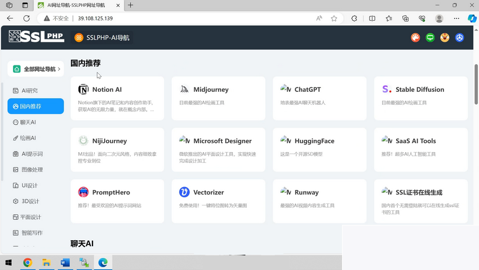Open the Stable Diffusion card
Viewport: 479px width, 270px height.
coord(420,98)
